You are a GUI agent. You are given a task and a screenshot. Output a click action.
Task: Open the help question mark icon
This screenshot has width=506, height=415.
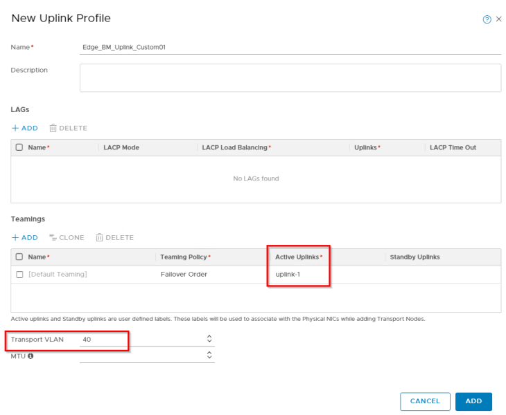(x=487, y=19)
